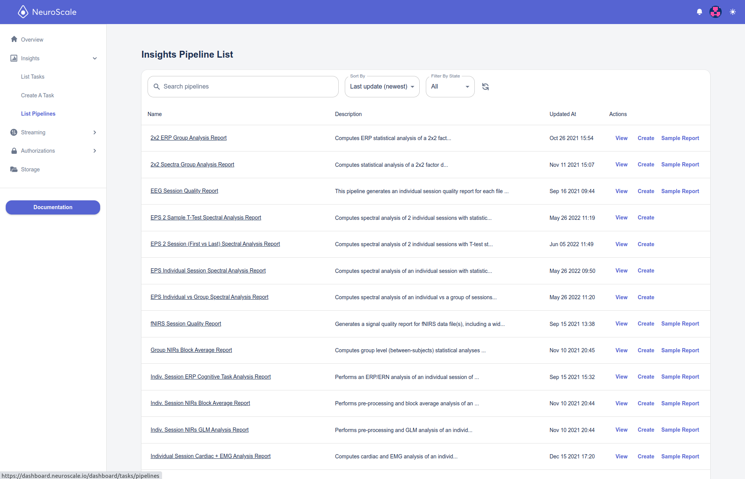This screenshot has height=479, width=745.
Task: Click the Name column header
Action: click(154, 114)
